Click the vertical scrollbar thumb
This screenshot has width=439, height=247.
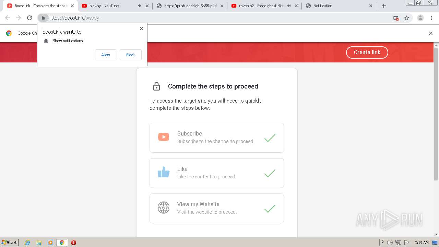436,114
